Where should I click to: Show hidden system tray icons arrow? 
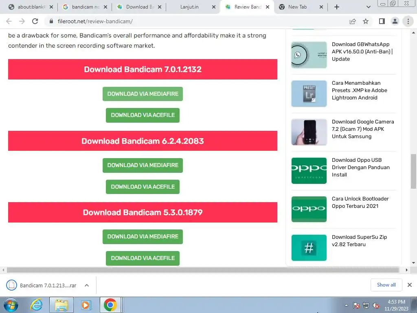tap(346, 305)
